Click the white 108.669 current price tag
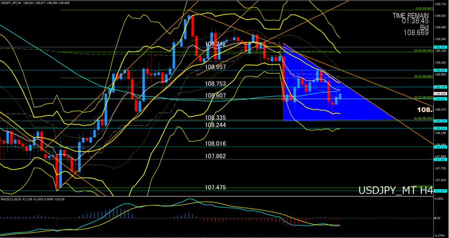 [x=441, y=94]
